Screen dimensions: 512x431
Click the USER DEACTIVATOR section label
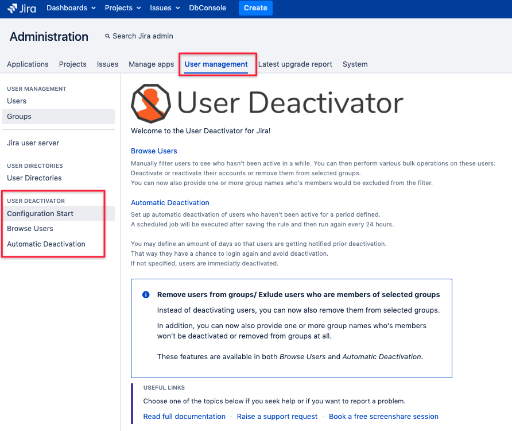[x=36, y=201]
